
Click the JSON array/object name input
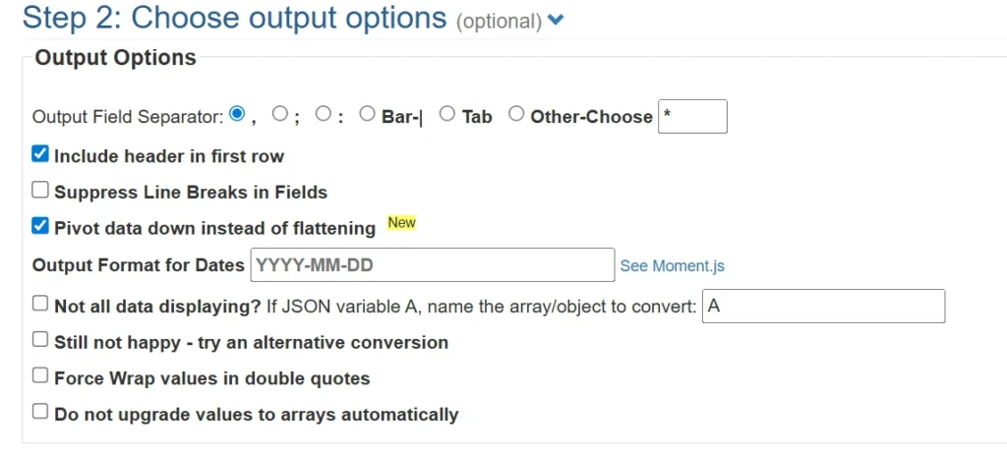[823, 306]
